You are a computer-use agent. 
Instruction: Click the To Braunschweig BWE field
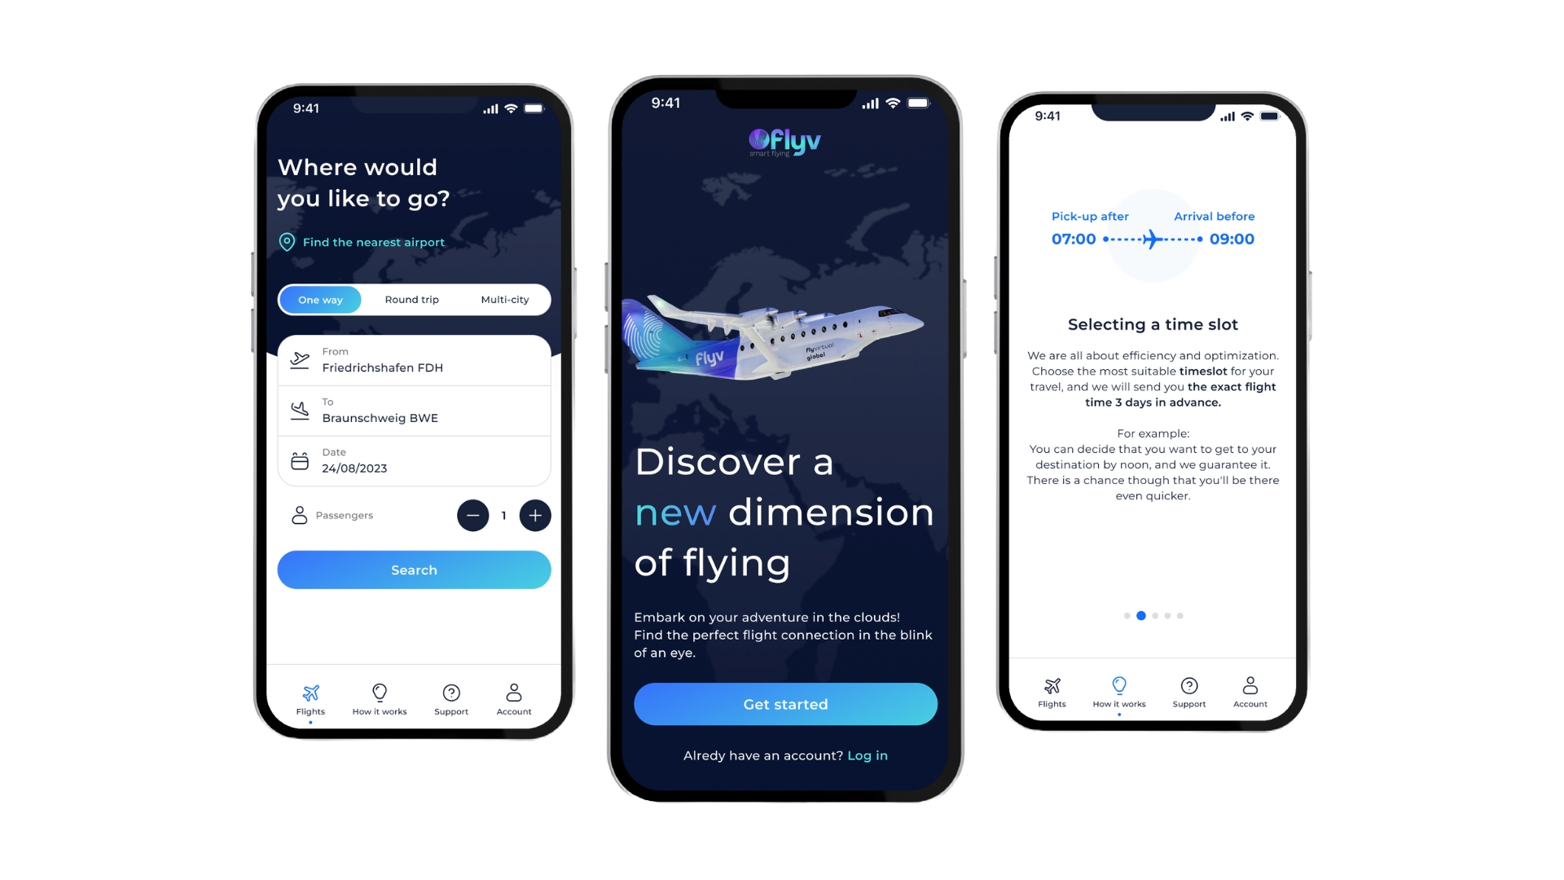coord(414,411)
